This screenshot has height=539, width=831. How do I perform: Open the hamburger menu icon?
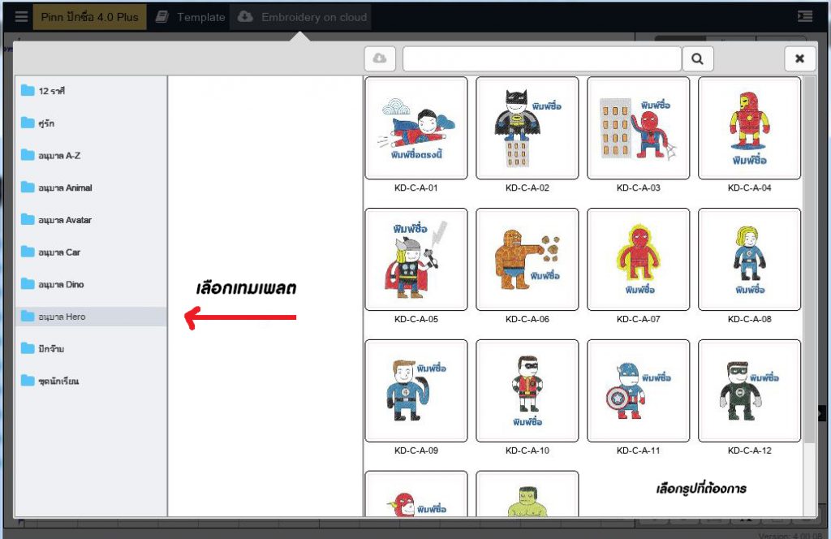point(21,16)
